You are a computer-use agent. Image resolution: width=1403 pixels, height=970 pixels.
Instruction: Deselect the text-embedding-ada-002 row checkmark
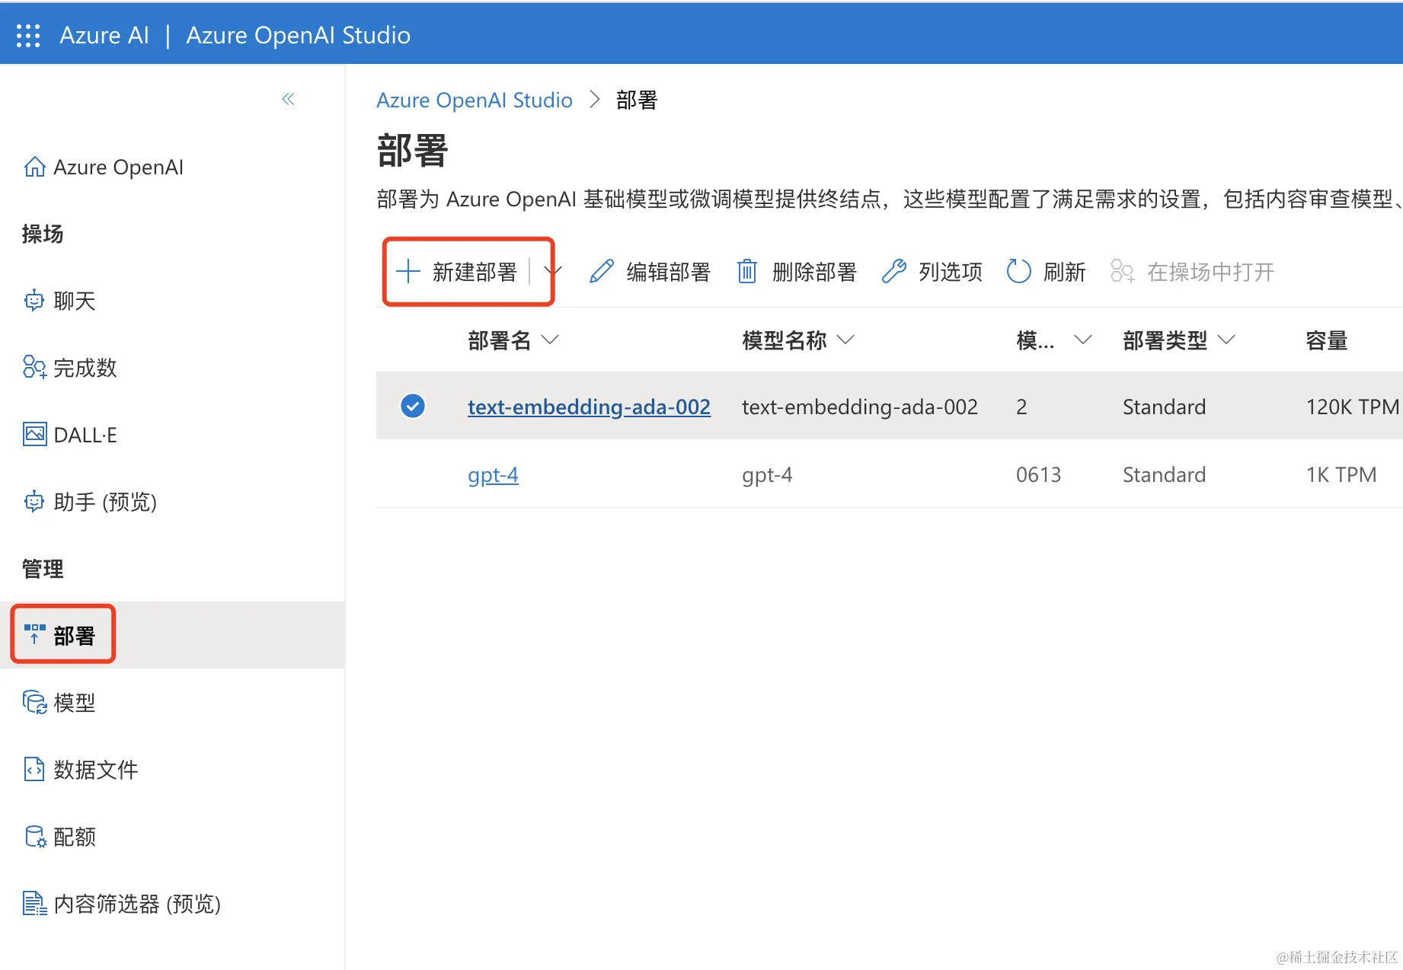coord(413,406)
